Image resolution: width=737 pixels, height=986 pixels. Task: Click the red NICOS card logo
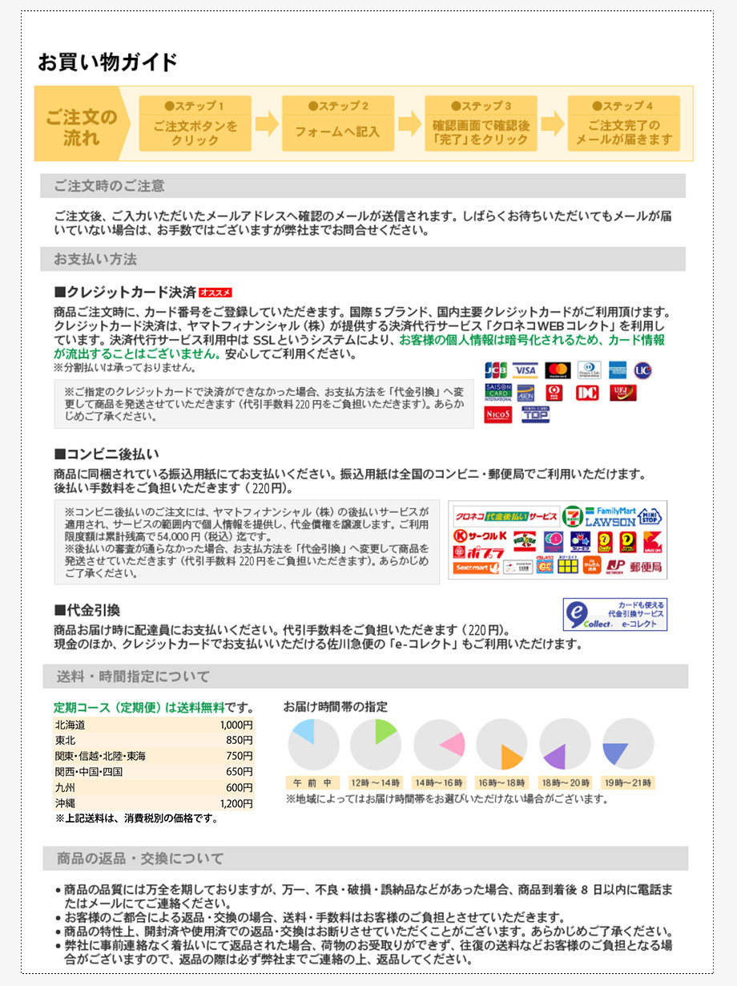(x=497, y=415)
